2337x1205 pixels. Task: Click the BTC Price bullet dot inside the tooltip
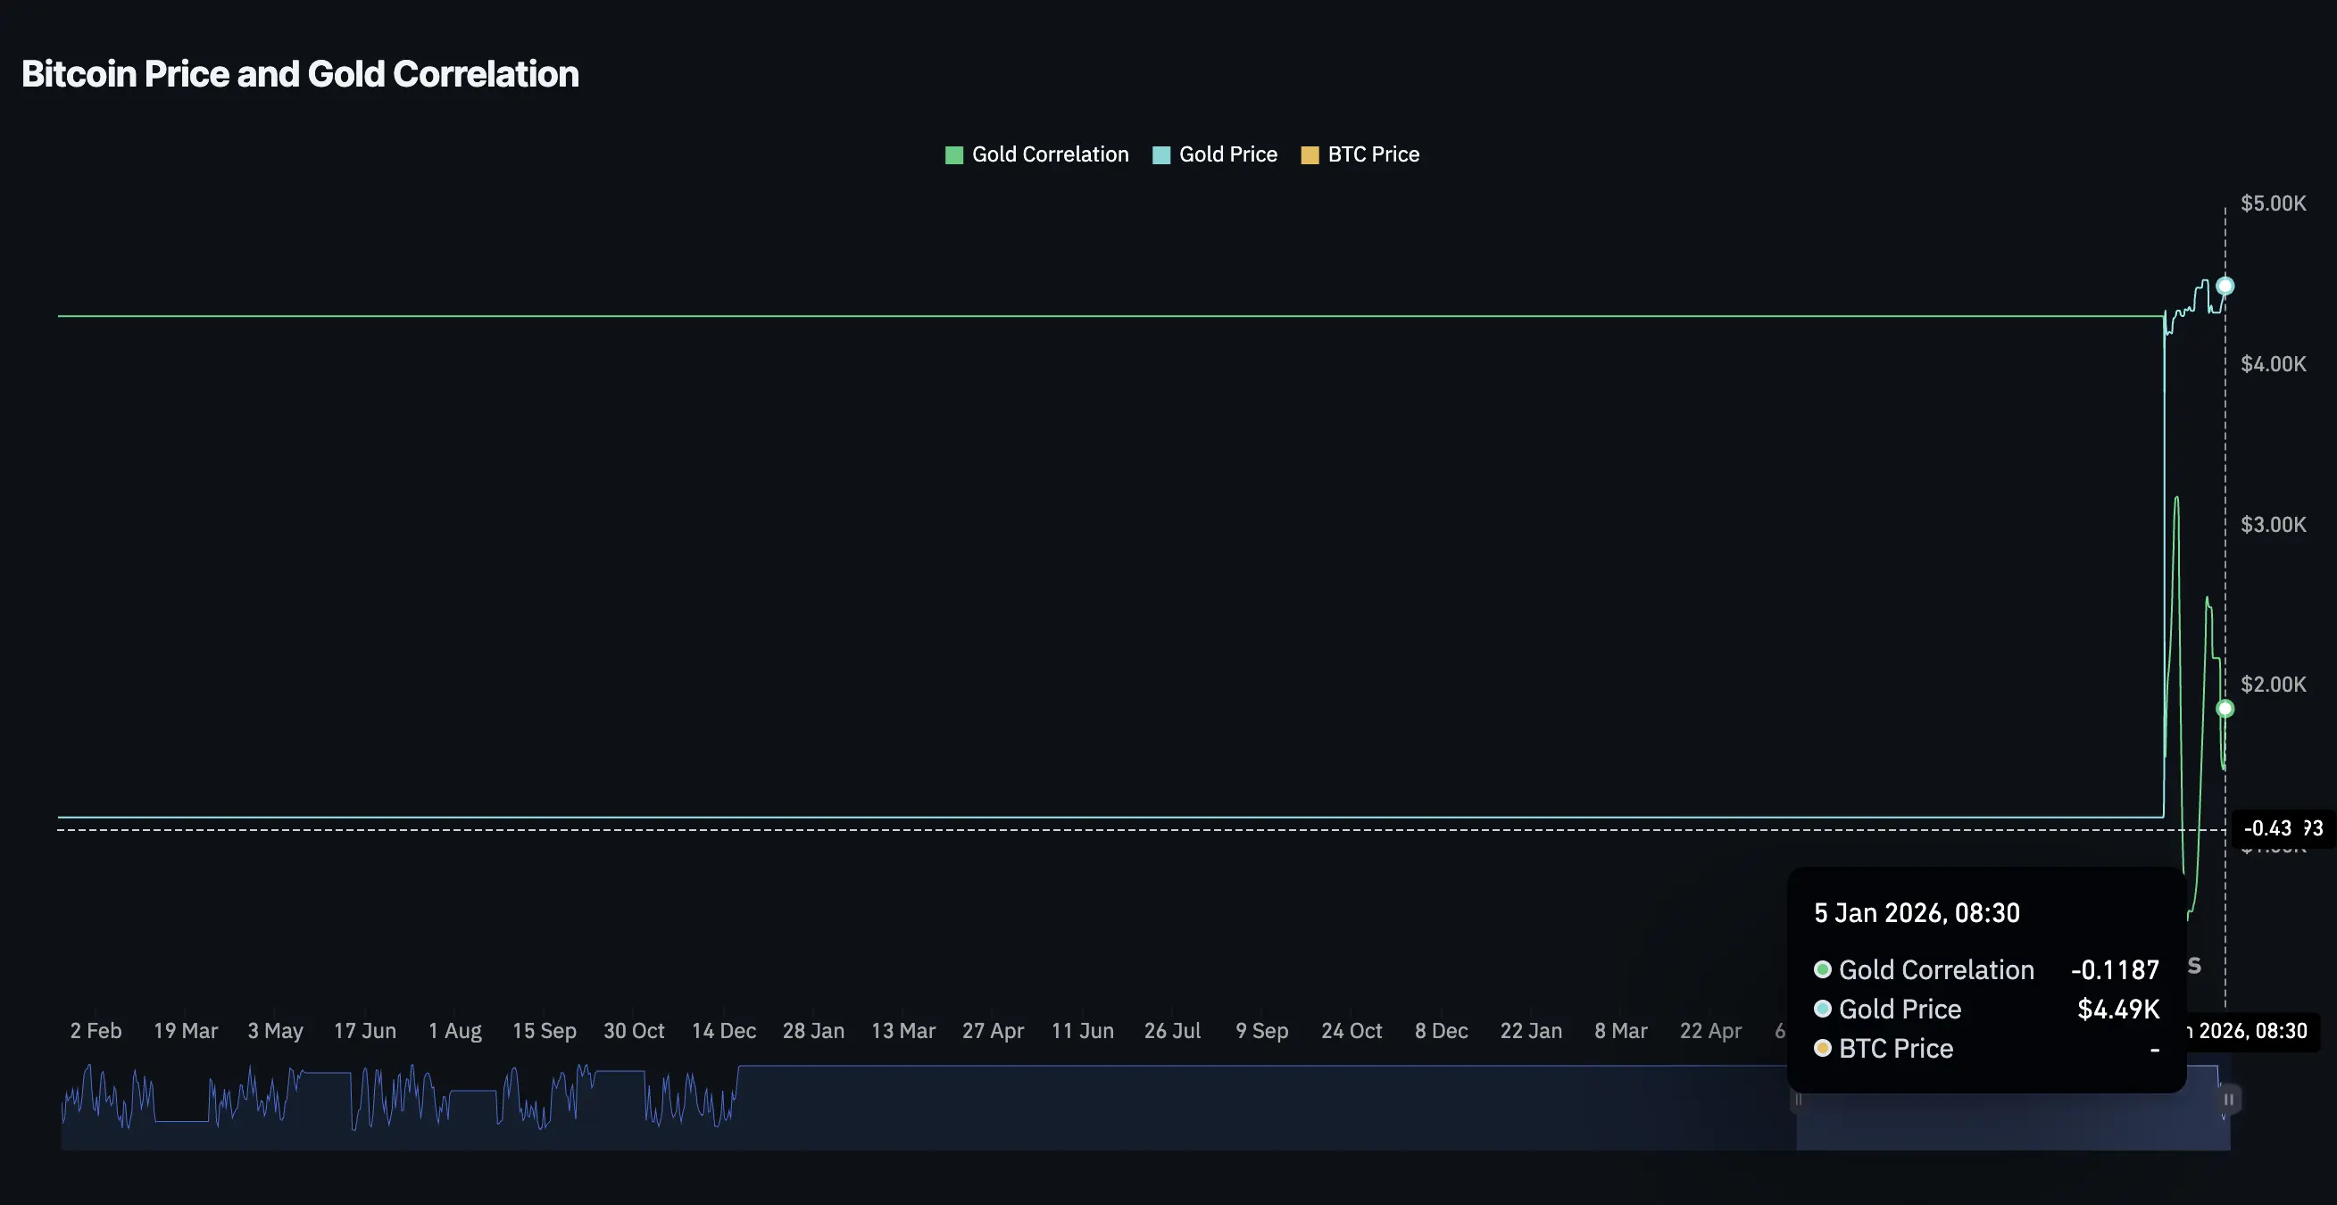click(x=1823, y=1049)
